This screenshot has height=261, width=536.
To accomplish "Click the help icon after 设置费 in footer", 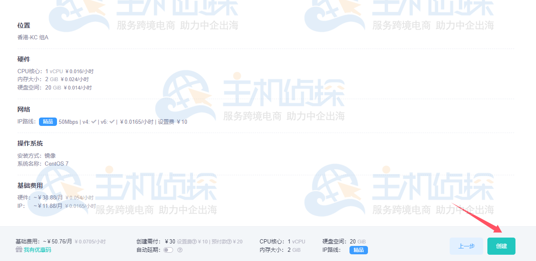I will coord(194,241).
